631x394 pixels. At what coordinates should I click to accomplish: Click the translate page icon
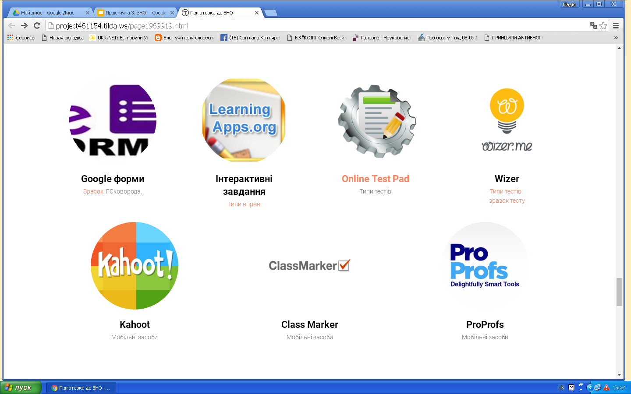[x=594, y=25]
